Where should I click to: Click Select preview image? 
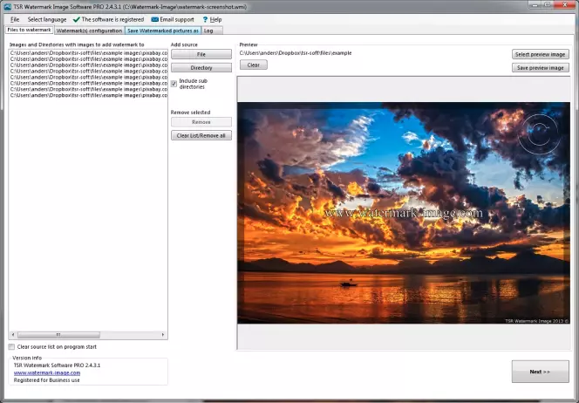coord(541,54)
